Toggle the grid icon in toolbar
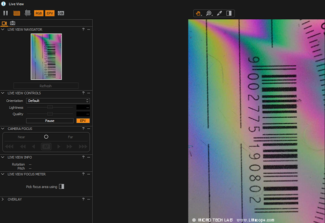Image resolution: width=325 pixels, height=223 pixels. point(27,13)
